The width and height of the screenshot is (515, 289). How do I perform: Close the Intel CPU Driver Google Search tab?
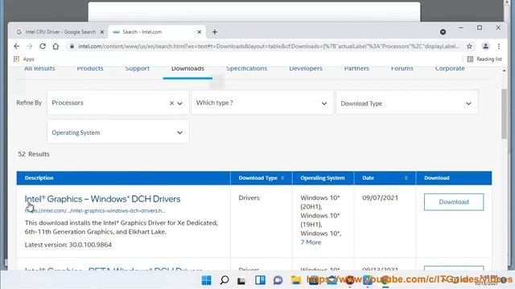[102, 32]
